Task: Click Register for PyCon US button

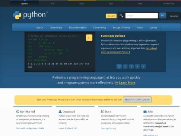Action: [137, 99]
